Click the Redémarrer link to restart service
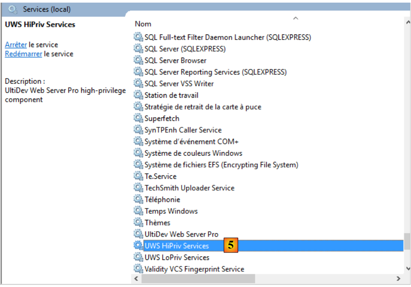411x287 pixels. click(x=23, y=54)
